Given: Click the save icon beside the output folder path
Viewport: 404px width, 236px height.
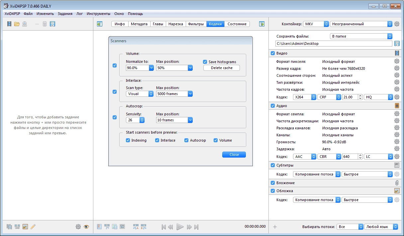Looking at the screenshot, I should 397,44.
